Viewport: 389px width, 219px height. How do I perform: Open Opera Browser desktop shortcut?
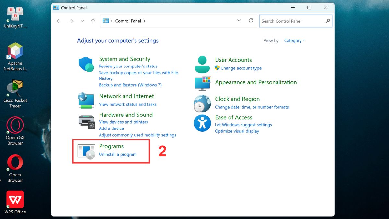click(15, 168)
